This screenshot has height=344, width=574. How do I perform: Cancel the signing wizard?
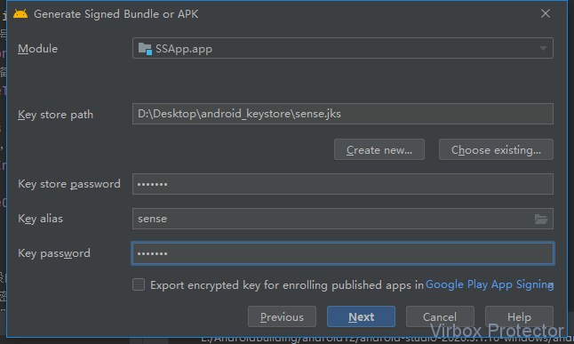coord(440,316)
